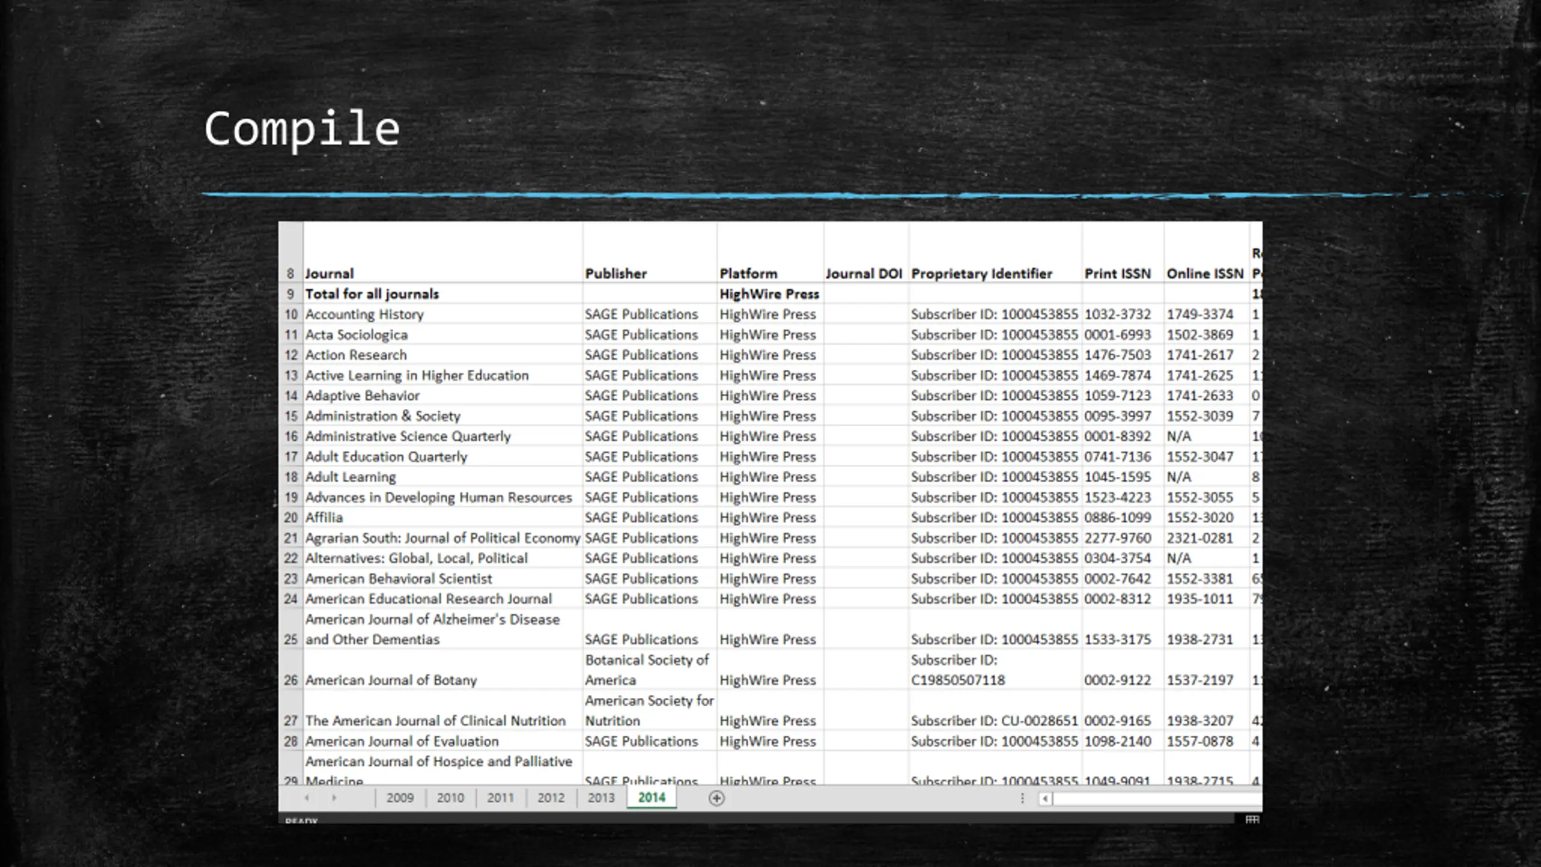The width and height of the screenshot is (1541, 867).
Task: Click Print ISSN 1032-3732 cell
Action: click(x=1123, y=314)
